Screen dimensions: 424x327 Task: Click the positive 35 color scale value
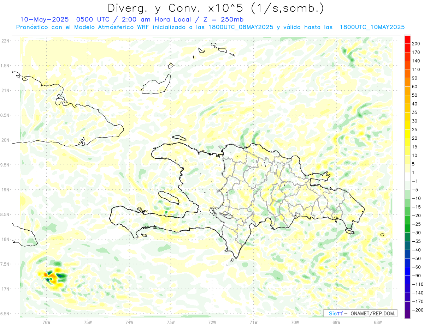pos(415,113)
